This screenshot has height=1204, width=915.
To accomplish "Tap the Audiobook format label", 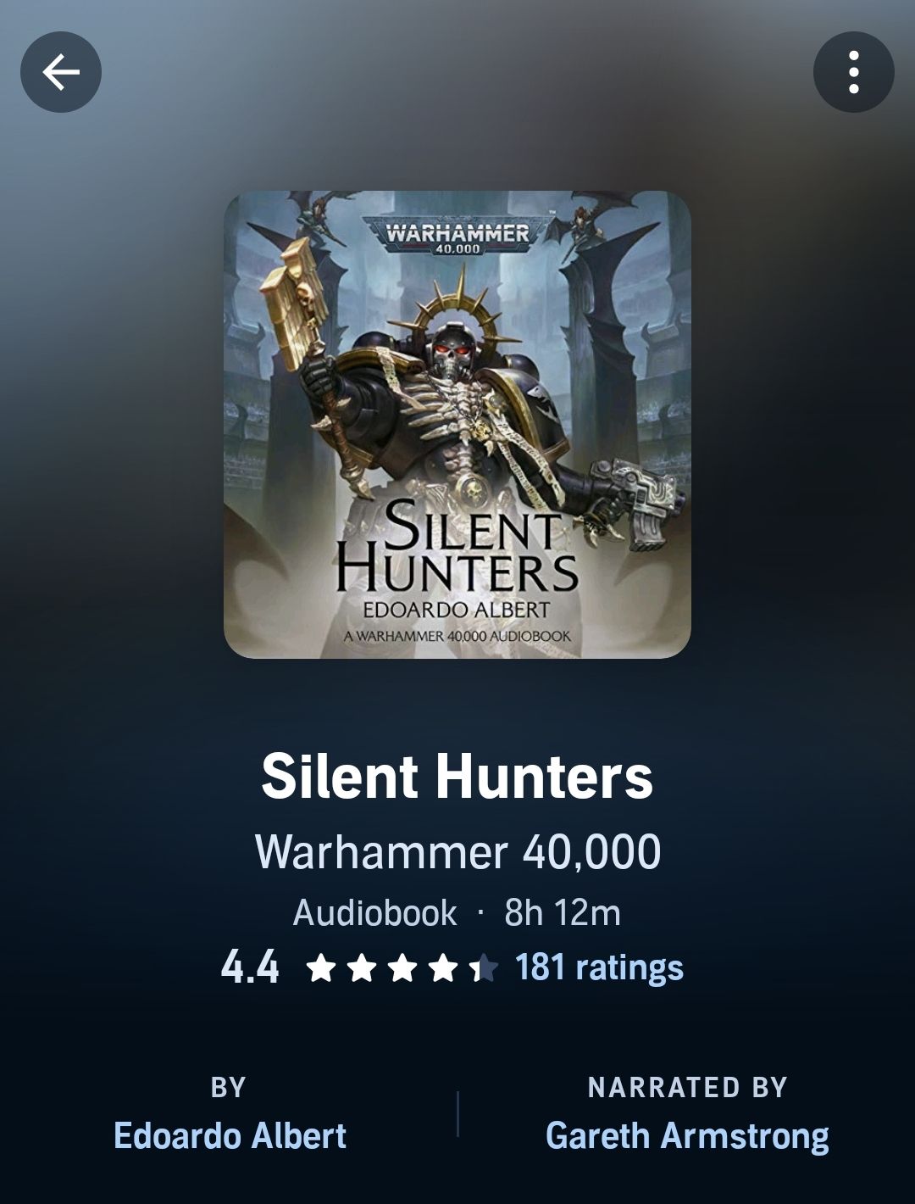I will [374, 913].
